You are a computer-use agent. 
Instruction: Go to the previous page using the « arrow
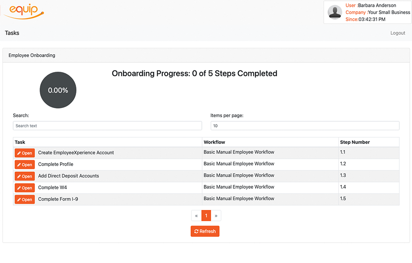(196, 215)
